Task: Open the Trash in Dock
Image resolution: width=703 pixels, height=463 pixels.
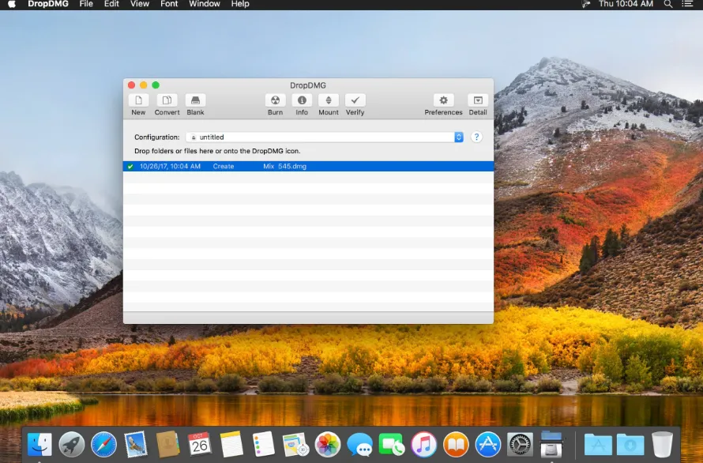Action: [x=662, y=444]
